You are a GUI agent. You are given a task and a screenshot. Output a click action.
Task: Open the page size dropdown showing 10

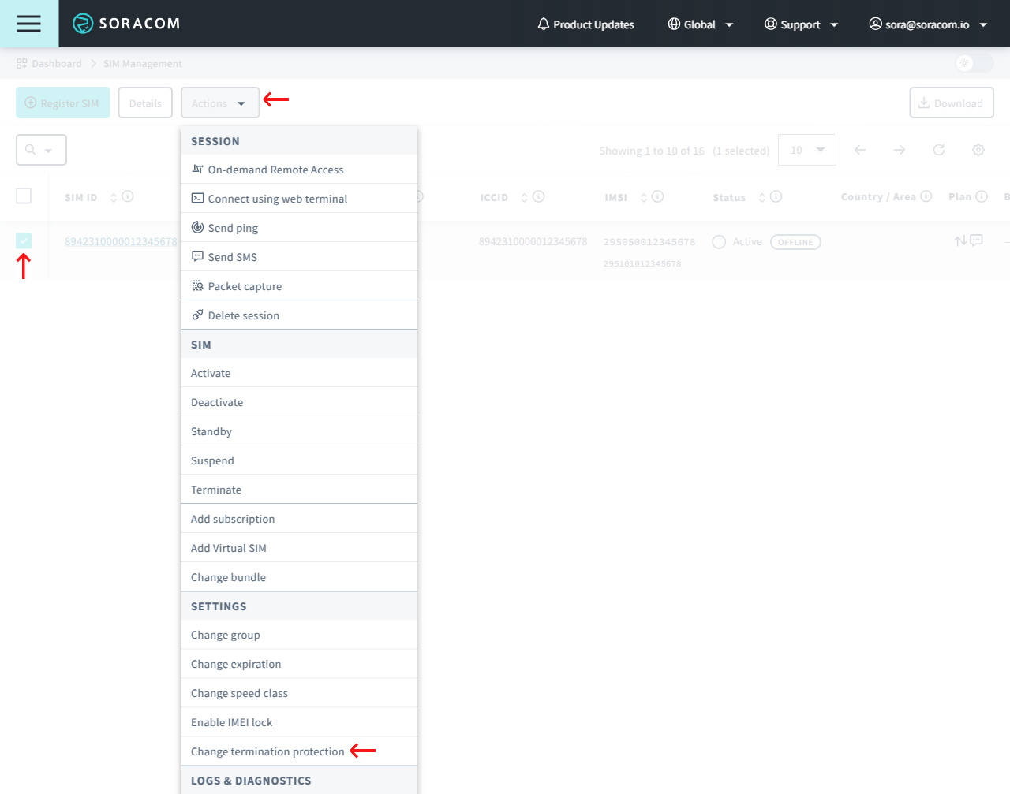[x=807, y=149]
